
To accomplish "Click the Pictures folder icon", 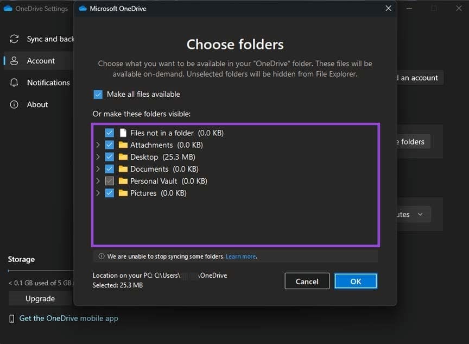I will [123, 193].
